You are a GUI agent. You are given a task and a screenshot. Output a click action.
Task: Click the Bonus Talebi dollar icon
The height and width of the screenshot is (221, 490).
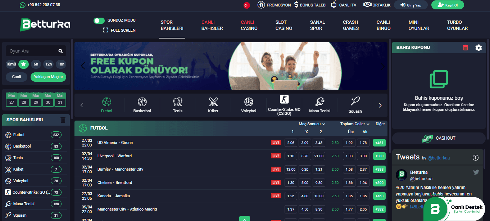pos(296,5)
